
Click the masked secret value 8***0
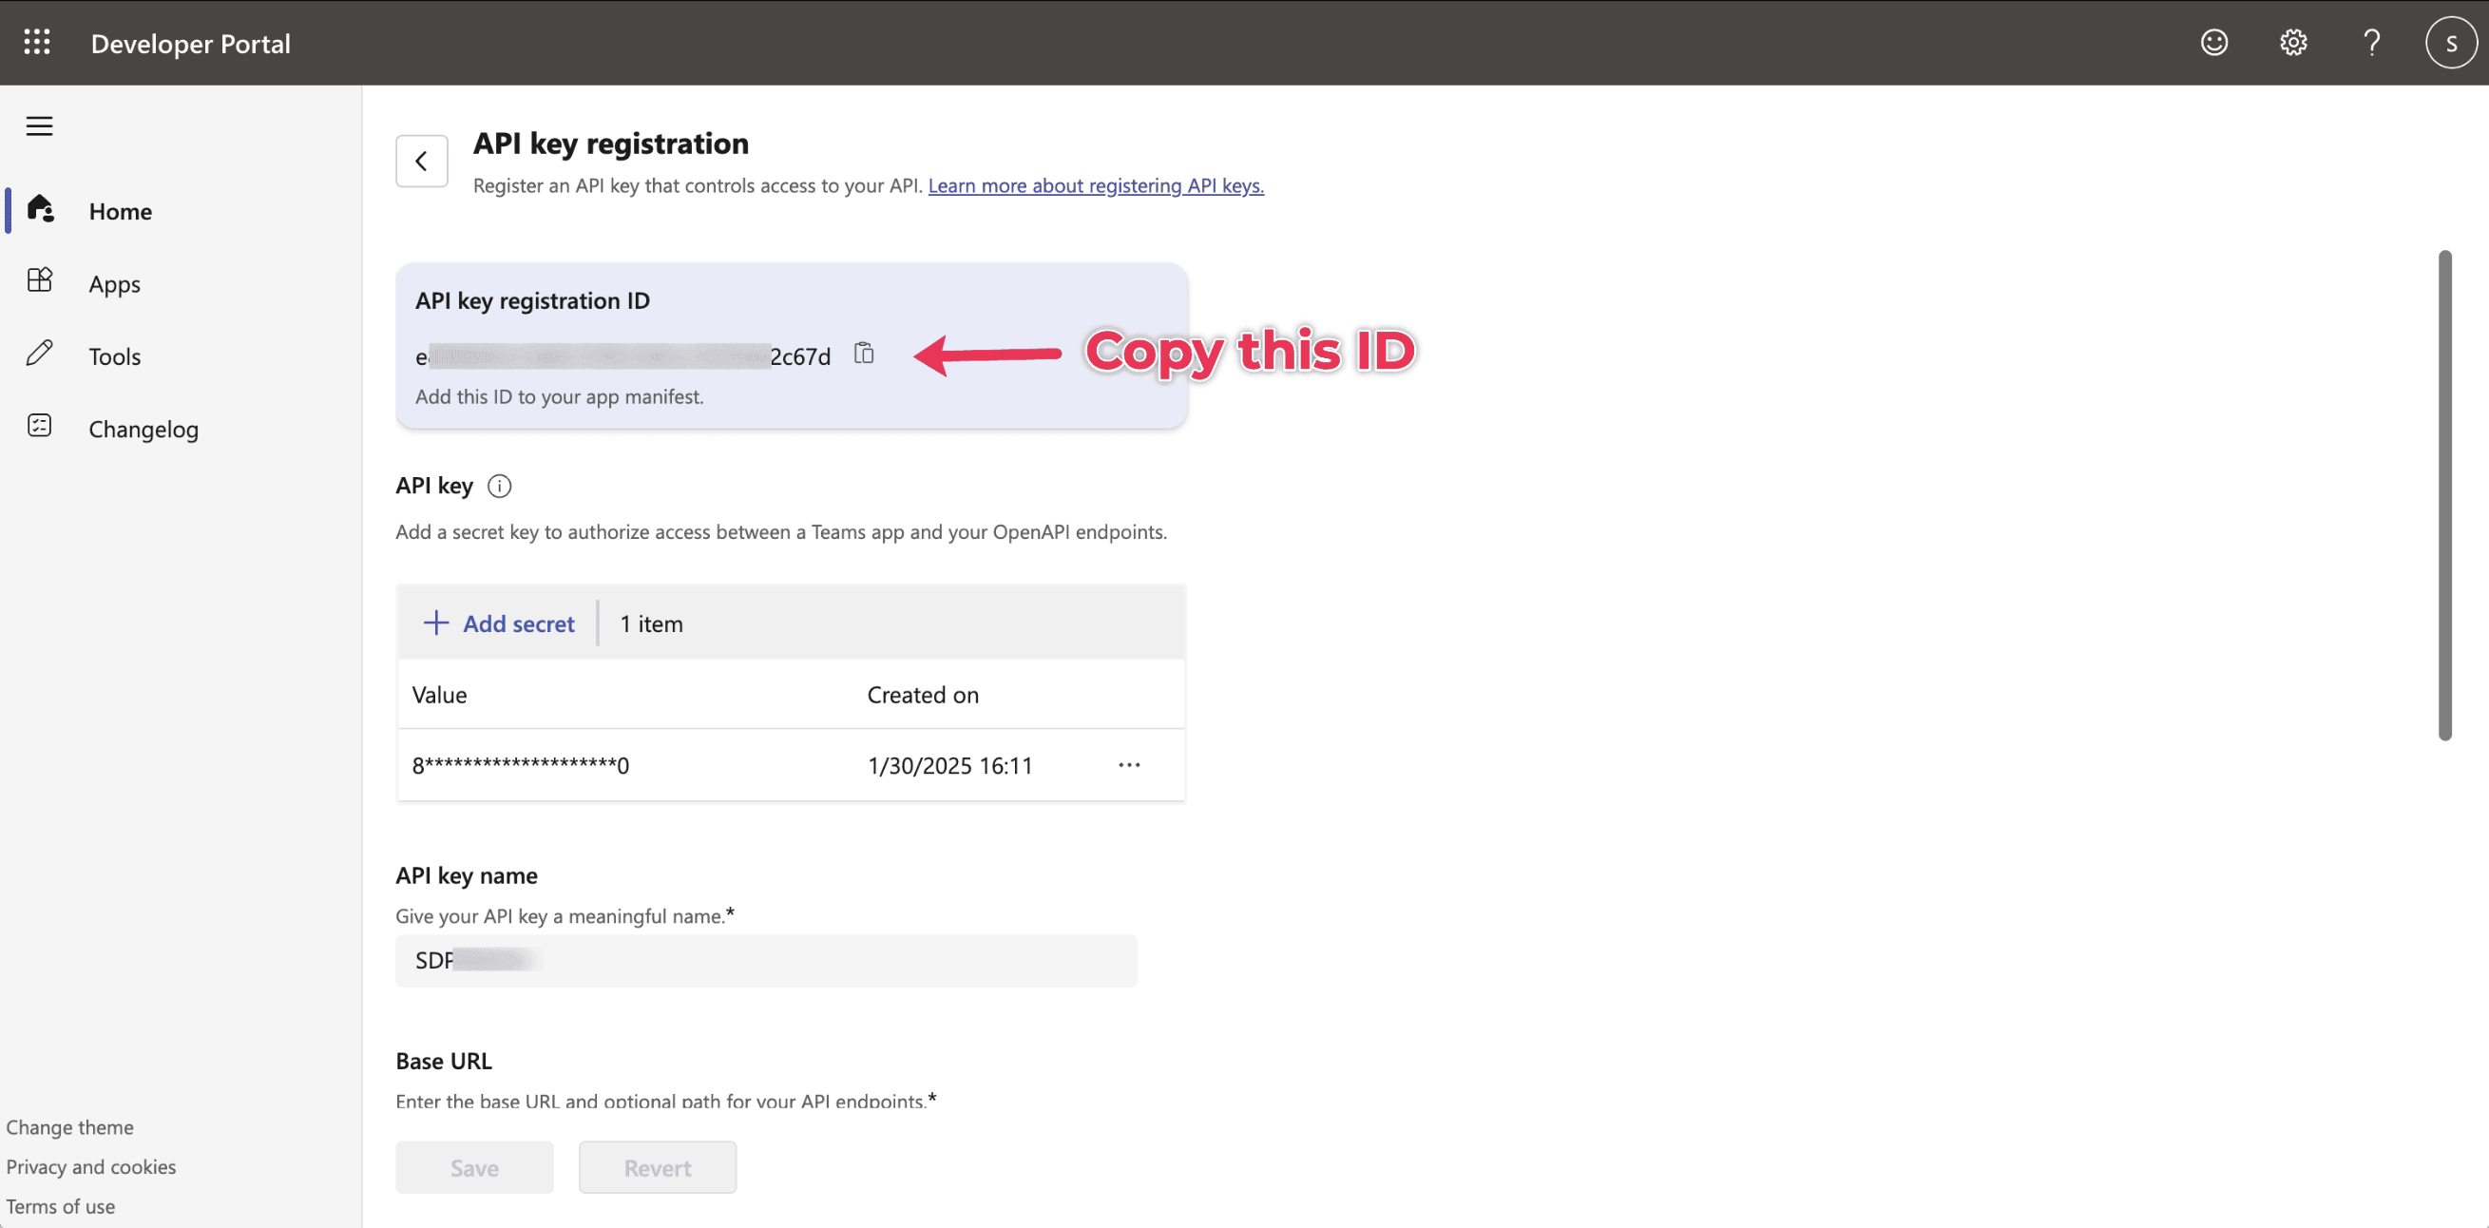521,765
